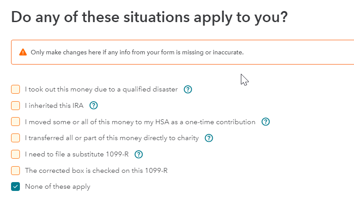
Task: Open help for qualified disaster option
Action: (188, 89)
